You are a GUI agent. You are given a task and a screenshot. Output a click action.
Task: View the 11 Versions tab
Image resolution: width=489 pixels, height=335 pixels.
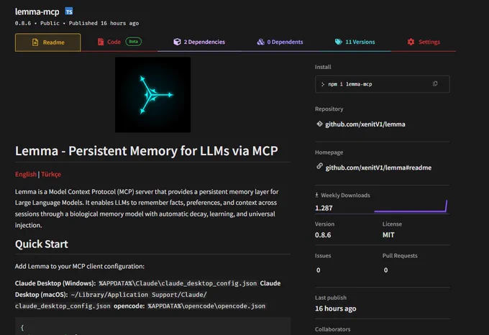tap(355, 42)
